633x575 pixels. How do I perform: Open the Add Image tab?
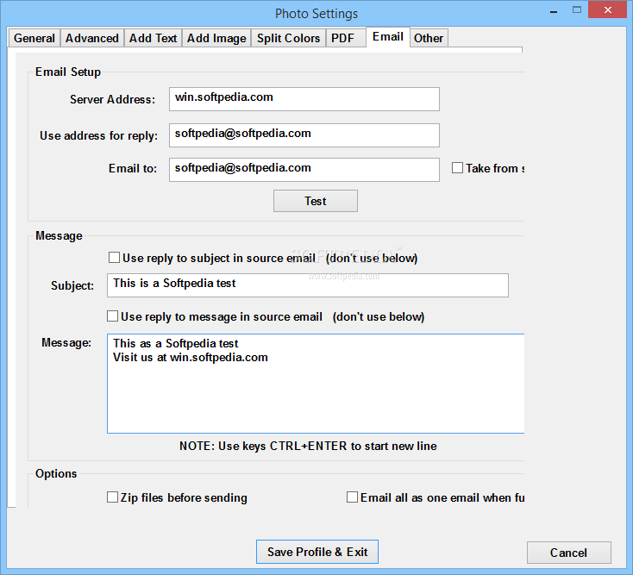pos(216,38)
